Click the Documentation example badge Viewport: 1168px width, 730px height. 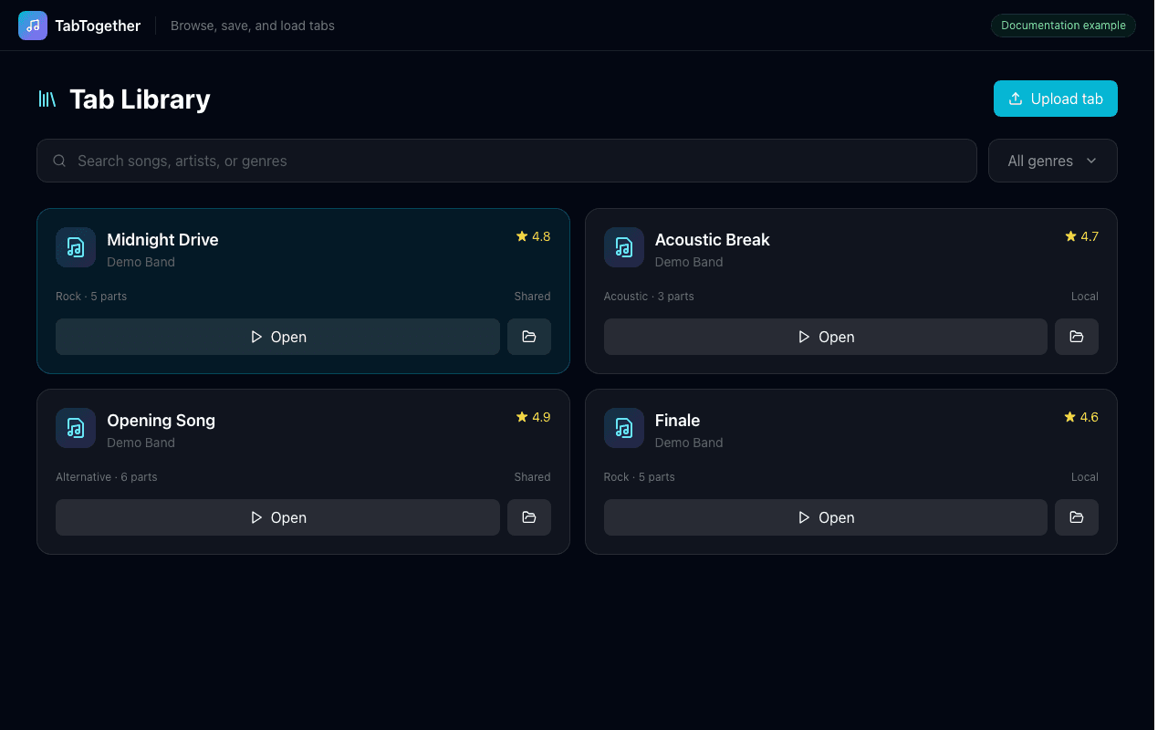coord(1063,26)
